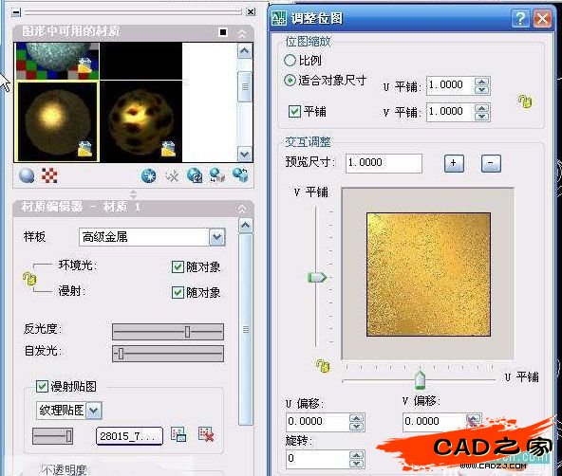Viewport: 562px width, 476px height.
Task: Click the 28015_7... texture file button
Action: tap(129, 436)
